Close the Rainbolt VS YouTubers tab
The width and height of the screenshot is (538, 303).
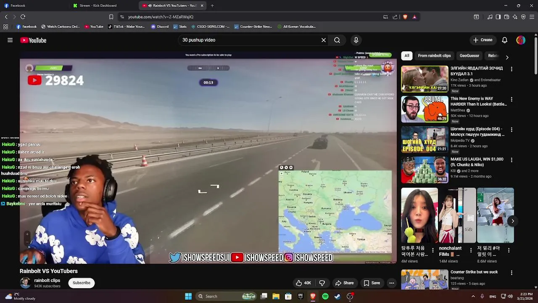coord(202,5)
